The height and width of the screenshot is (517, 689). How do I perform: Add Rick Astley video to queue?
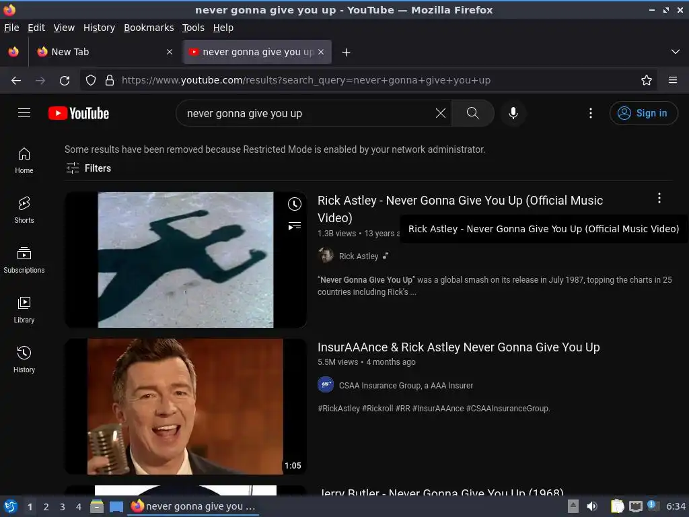coord(295,226)
